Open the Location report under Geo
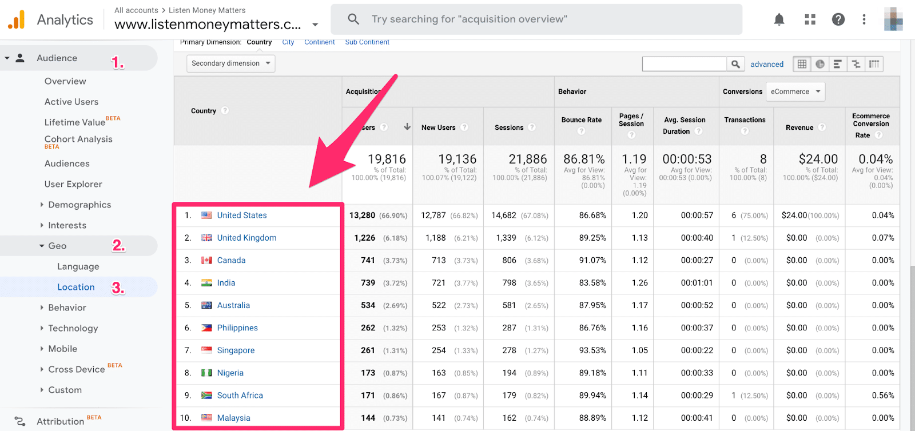Image resolution: width=915 pixels, height=431 pixels. coord(76,287)
